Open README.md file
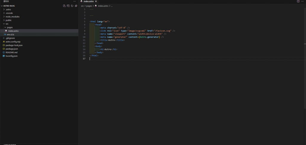This screenshot has height=145, width=306. tap(39, 52)
